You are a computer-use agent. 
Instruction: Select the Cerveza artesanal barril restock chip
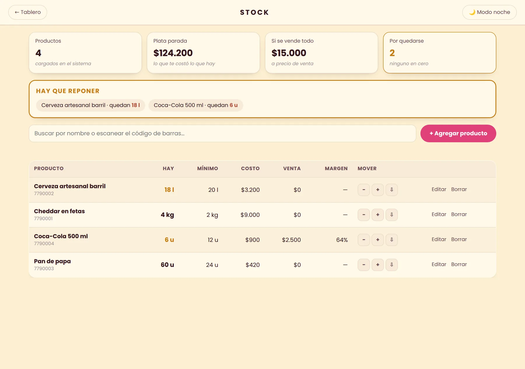click(91, 105)
